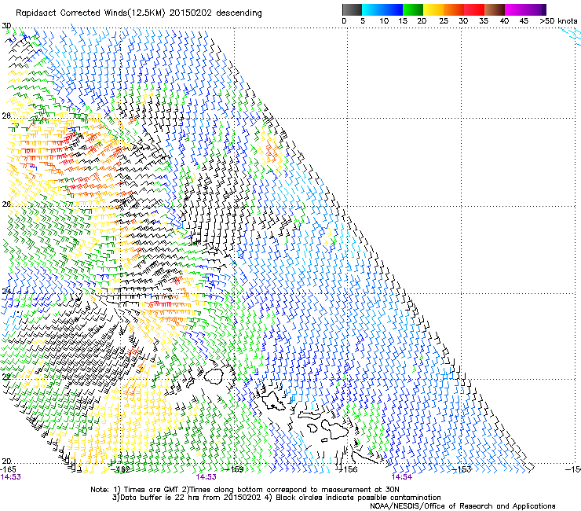Pick the yellow 20-25 knots legend band
Screen dimensions: 581x511
click(433, 9)
